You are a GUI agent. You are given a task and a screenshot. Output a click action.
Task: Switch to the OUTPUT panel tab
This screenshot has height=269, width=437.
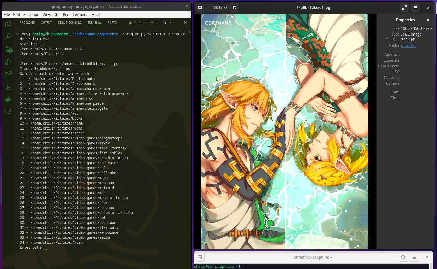tap(46, 22)
